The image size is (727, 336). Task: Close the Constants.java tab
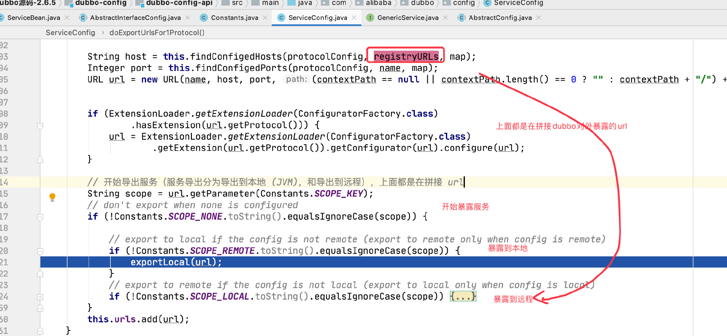265,18
